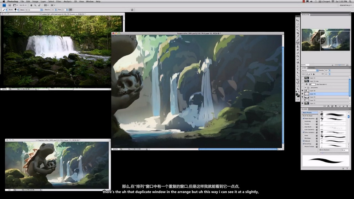Hide Layer 29 with its eye icon
Viewport: 354px width, 199px height.
pyautogui.click(x=302, y=97)
